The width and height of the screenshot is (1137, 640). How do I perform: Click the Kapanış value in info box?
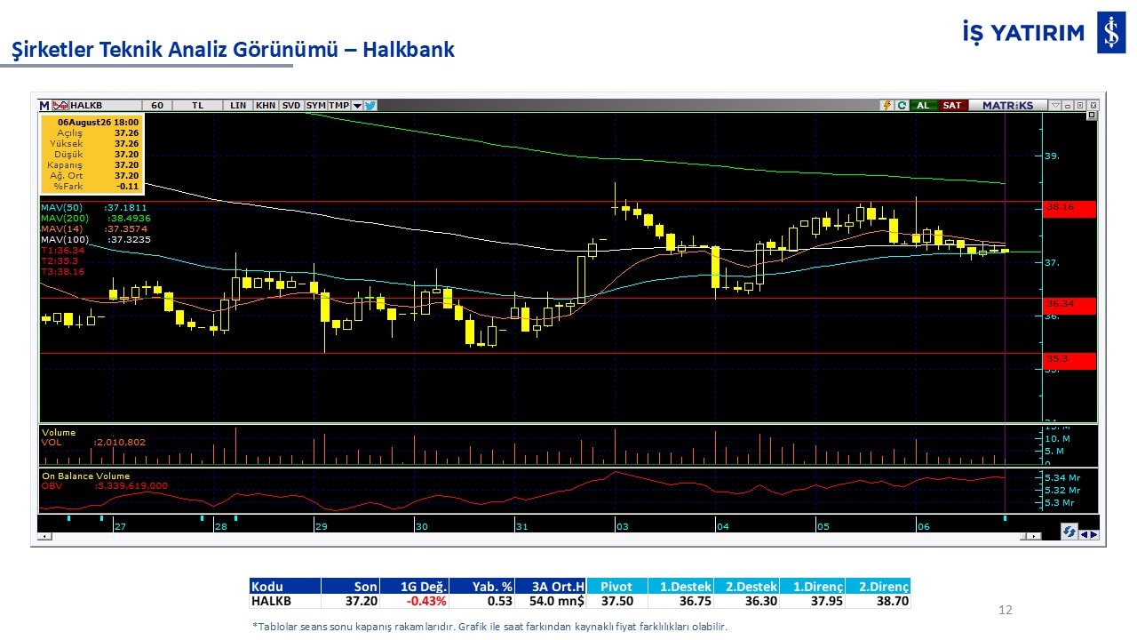(126, 164)
